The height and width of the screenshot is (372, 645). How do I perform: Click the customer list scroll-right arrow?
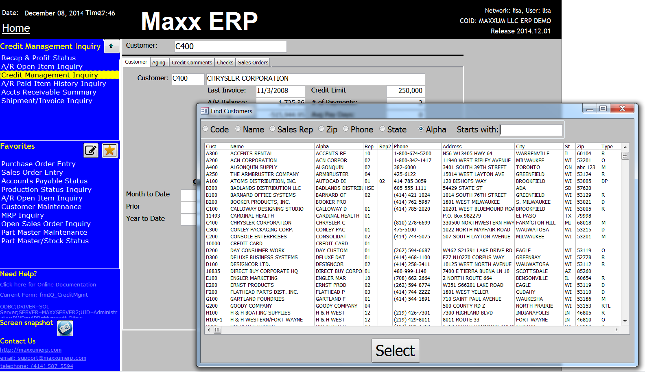point(617,330)
